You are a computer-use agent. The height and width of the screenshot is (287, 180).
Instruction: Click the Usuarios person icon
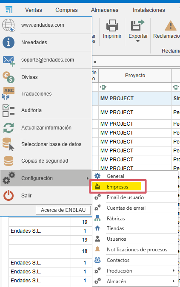97,239
